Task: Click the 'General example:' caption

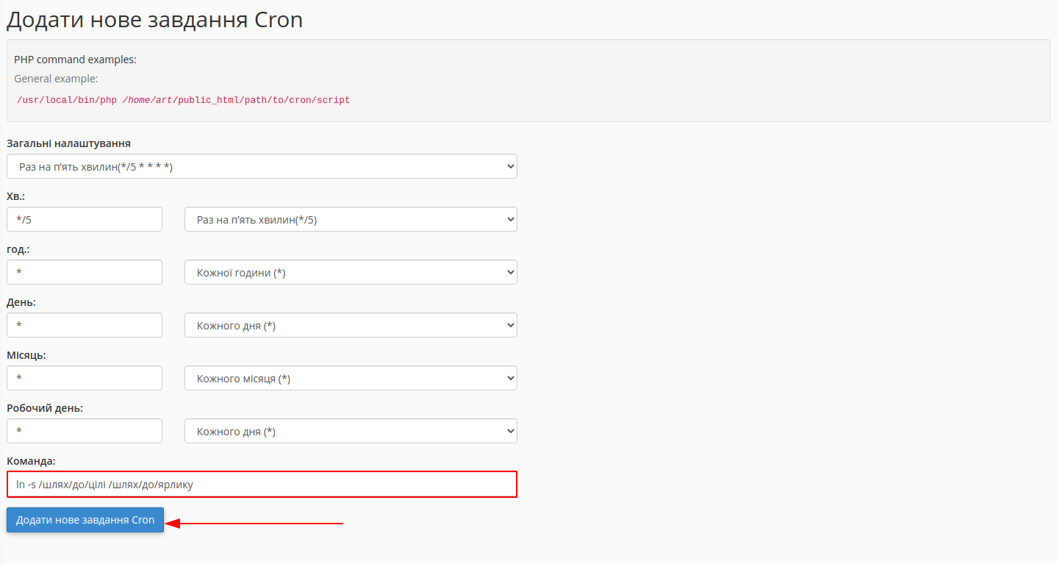Action: click(x=56, y=78)
